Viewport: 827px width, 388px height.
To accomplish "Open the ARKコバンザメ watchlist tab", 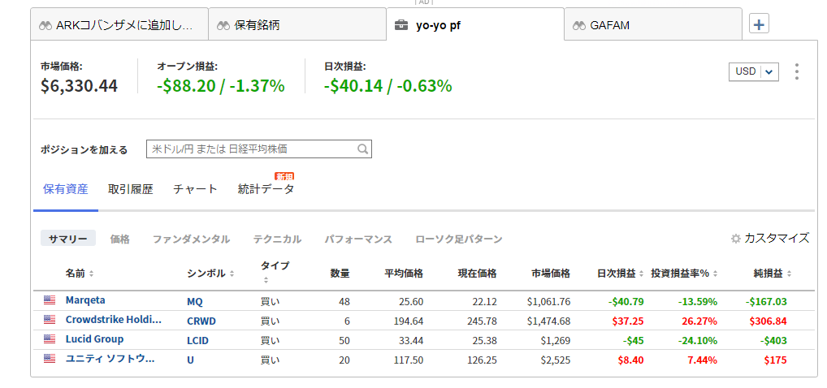I will (x=119, y=25).
